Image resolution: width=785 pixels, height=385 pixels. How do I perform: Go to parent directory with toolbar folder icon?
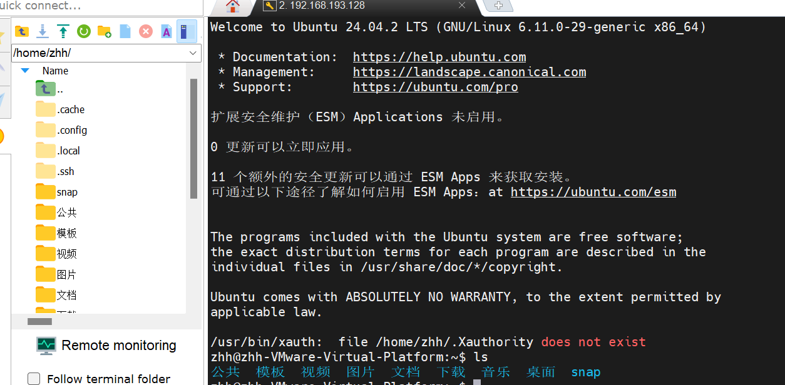pyautogui.click(x=22, y=31)
